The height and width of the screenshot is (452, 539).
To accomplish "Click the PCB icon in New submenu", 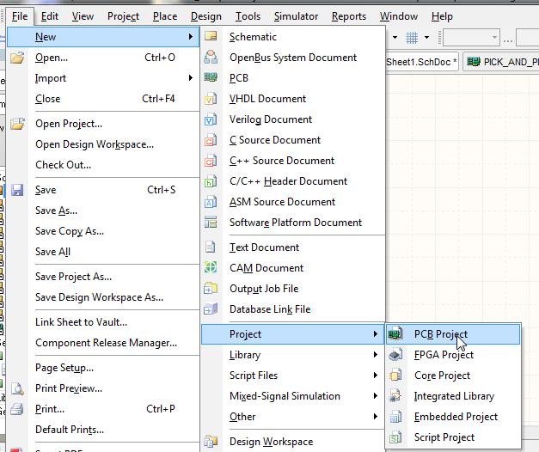I will click(211, 77).
